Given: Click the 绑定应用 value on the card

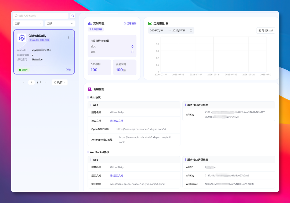Looking at the screenshot, I should (37, 60).
